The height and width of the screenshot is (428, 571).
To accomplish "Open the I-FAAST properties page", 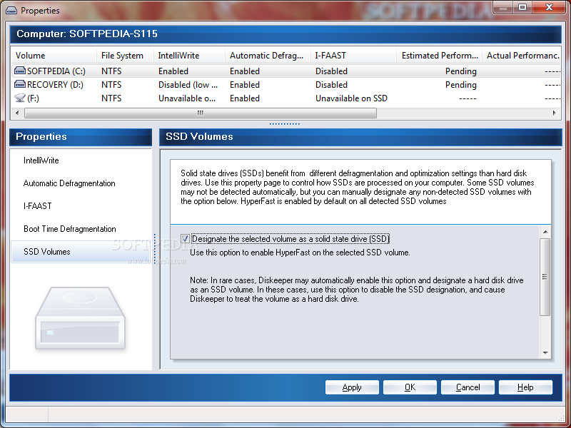I will [38, 206].
